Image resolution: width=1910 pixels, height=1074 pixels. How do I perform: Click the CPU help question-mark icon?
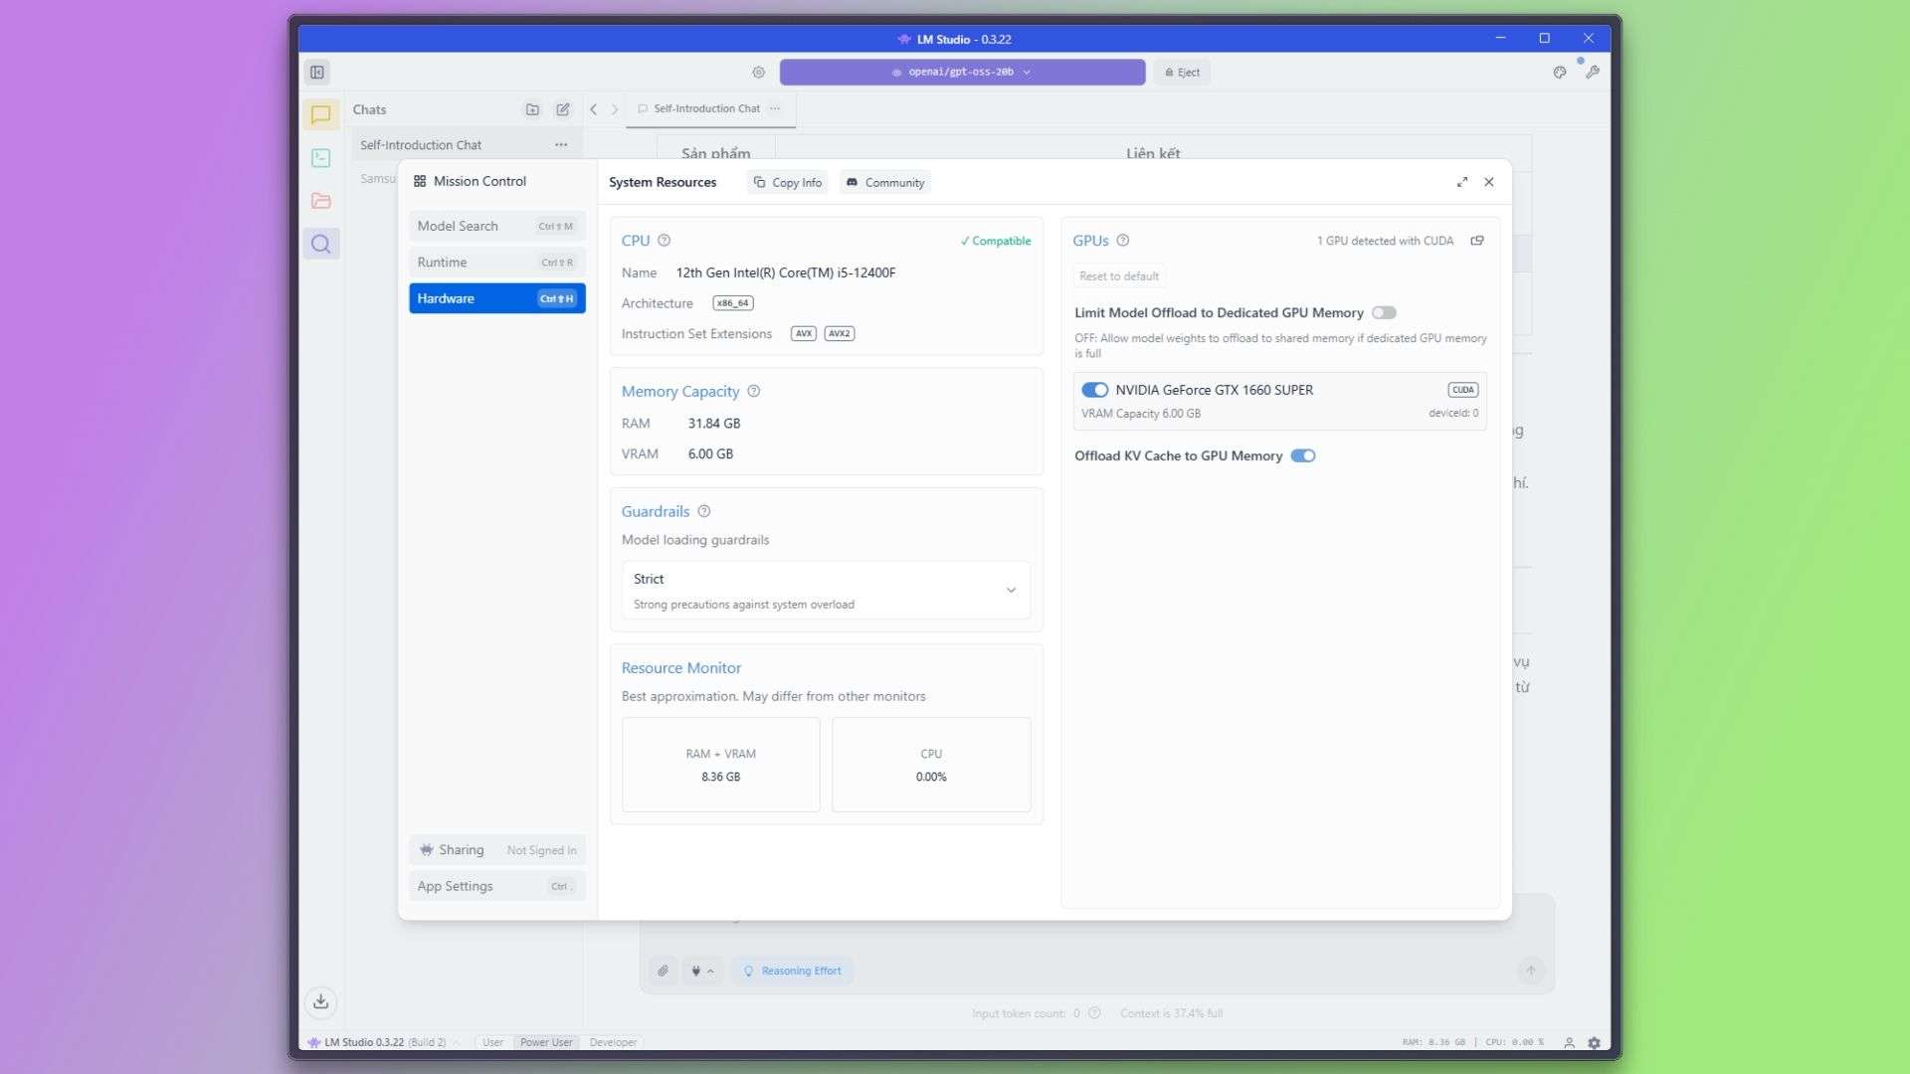coord(664,241)
